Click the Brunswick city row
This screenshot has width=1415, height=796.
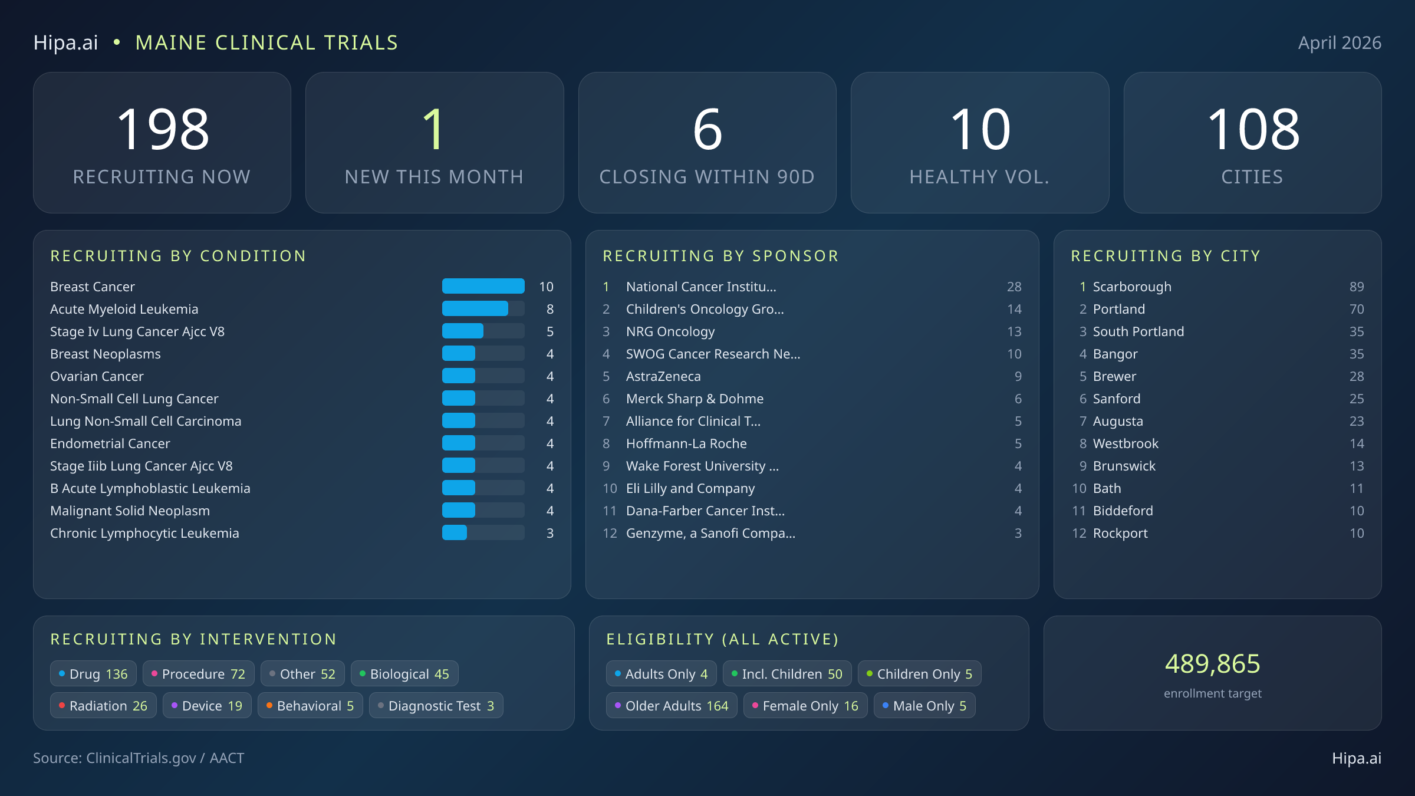click(1217, 466)
